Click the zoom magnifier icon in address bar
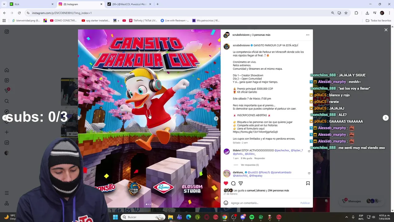This screenshot has width=394, height=222. click(x=333, y=13)
